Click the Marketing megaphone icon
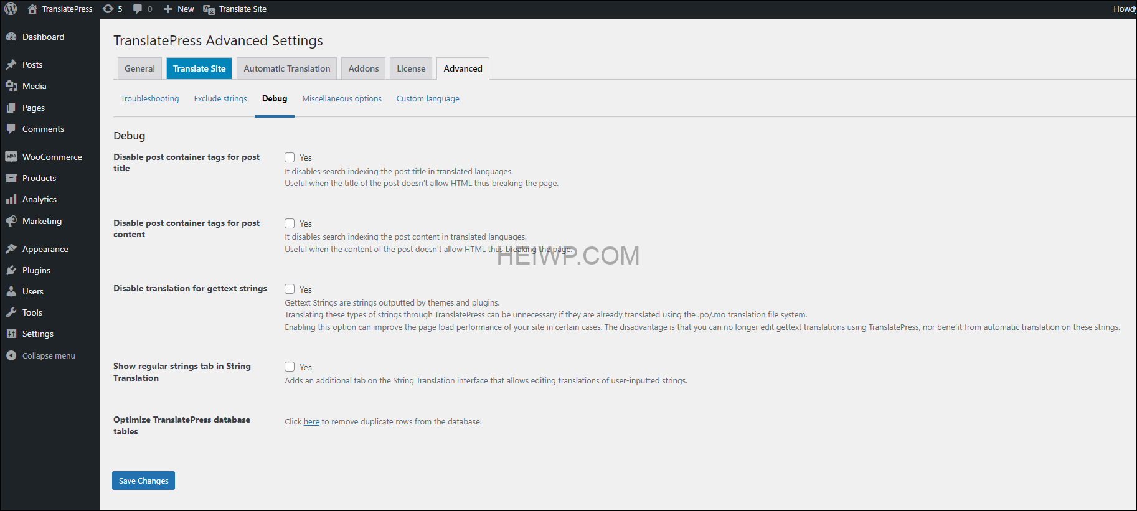Screen dimensions: 1137x511 pyautogui.click(x=11, y=221)
